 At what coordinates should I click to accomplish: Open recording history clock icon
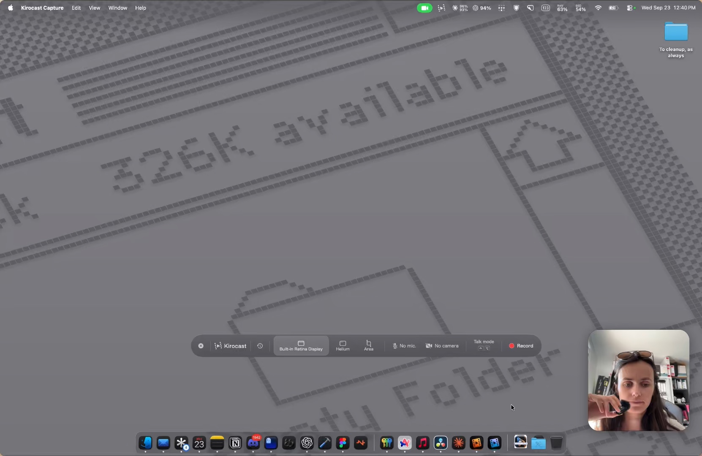(x=260, y=346)
